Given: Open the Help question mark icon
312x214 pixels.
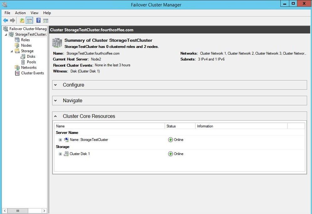Looking at the screenshot, I should (x=39, y=20).
